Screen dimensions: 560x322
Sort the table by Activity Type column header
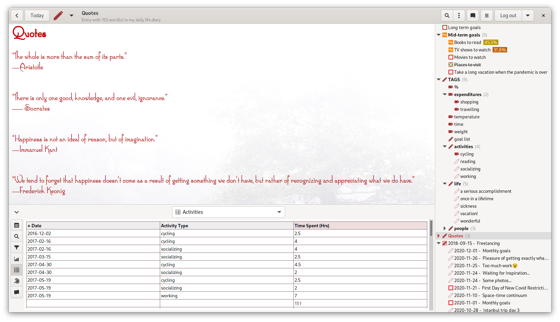(x=226, y=226)
